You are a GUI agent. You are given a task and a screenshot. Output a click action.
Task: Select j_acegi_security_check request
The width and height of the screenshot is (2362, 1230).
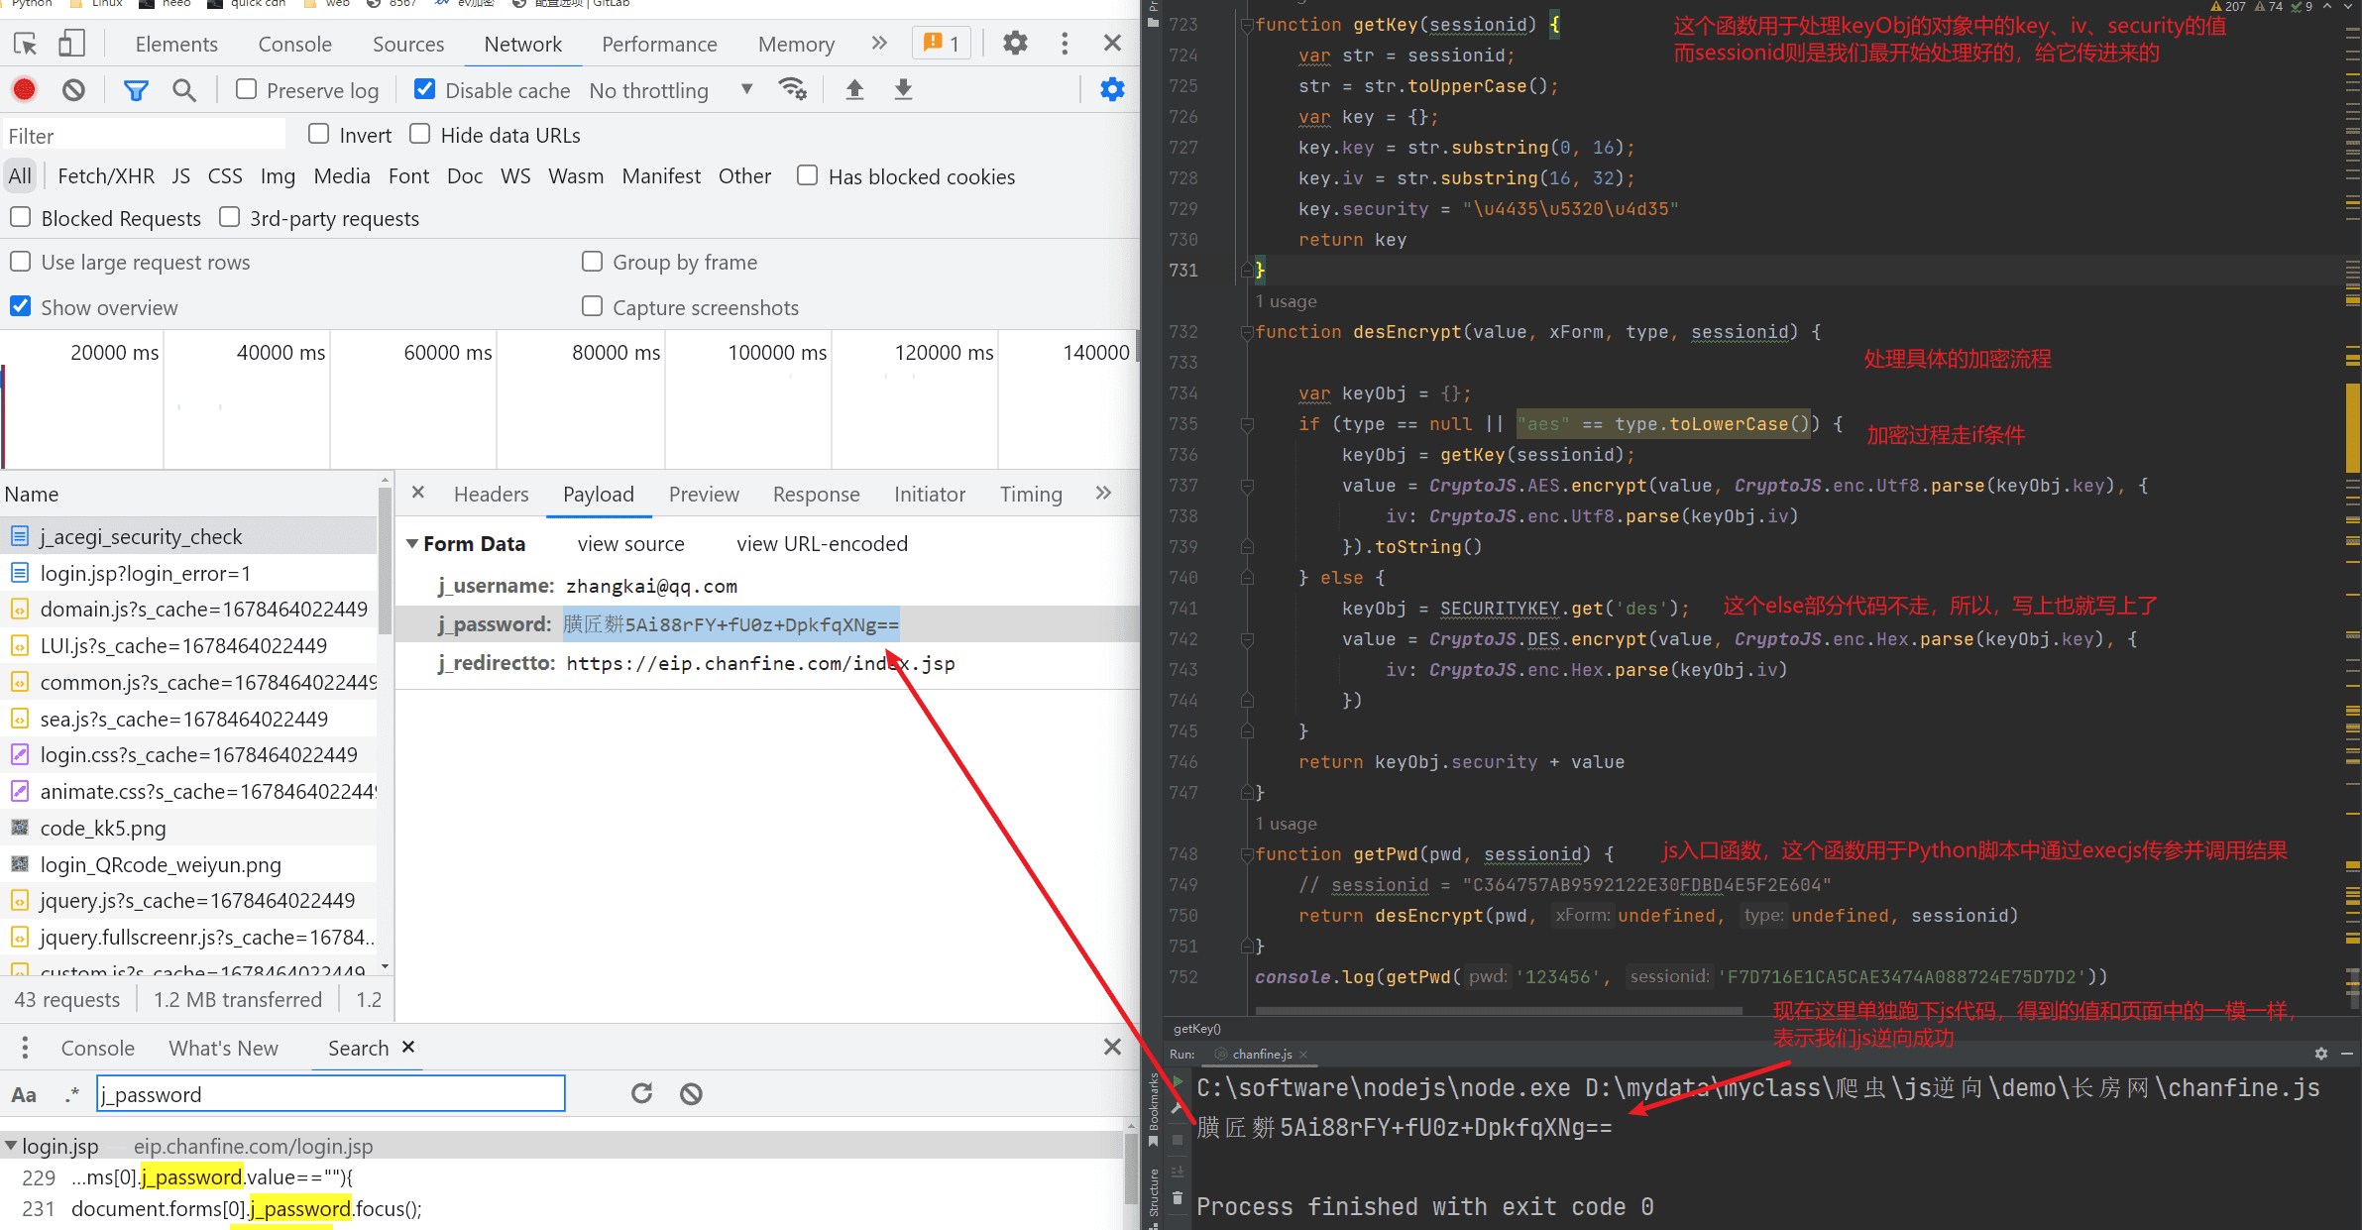click(x=188, y=536)
